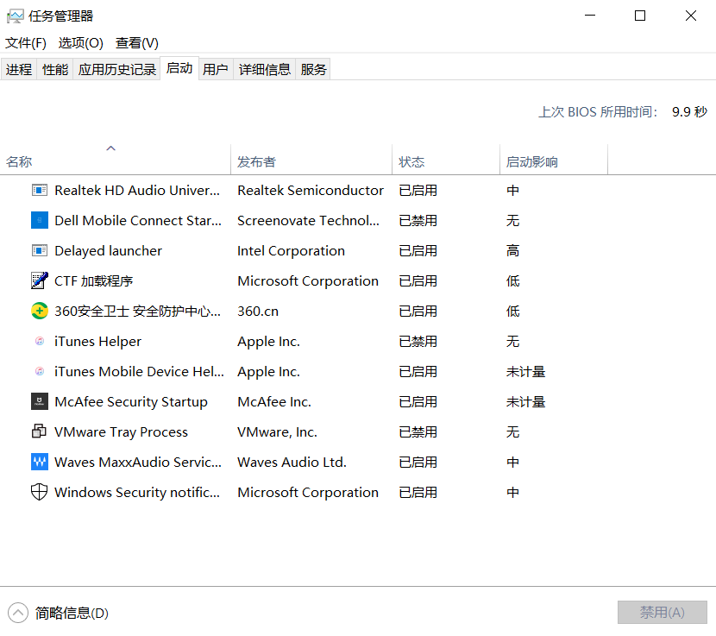Screen dimensions: 716x636
Task: Select the 启动 tab
Action: coord(179,68)
